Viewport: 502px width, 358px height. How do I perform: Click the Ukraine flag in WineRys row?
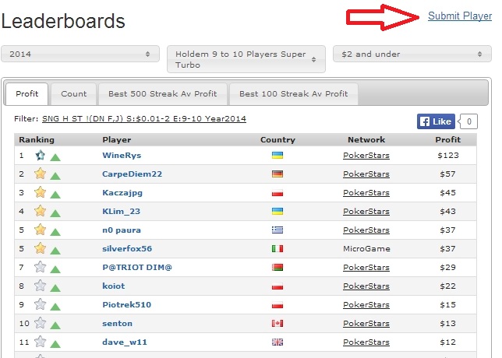click(278, 156)
